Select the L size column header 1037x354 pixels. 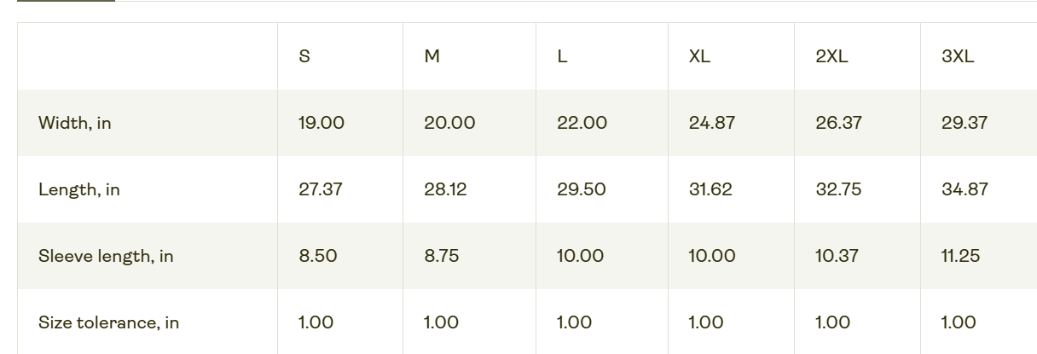click(x=562, y=56)
